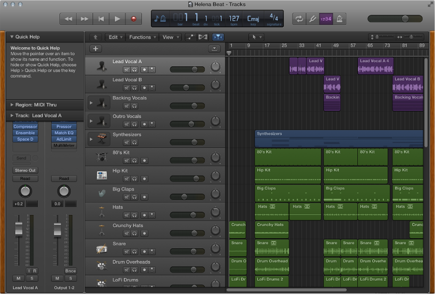Mute the Lead Vocal A track
Screen dimensions: 435x295
point(127,70)
